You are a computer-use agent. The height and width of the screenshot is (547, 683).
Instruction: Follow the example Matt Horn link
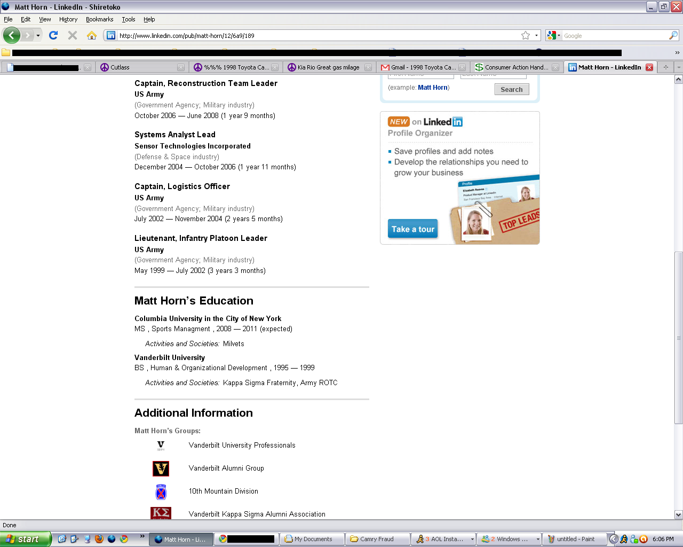click(x=433, y=88)
